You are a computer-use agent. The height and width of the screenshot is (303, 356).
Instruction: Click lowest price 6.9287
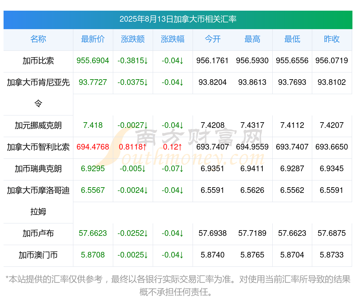click(x=292, y=169)
